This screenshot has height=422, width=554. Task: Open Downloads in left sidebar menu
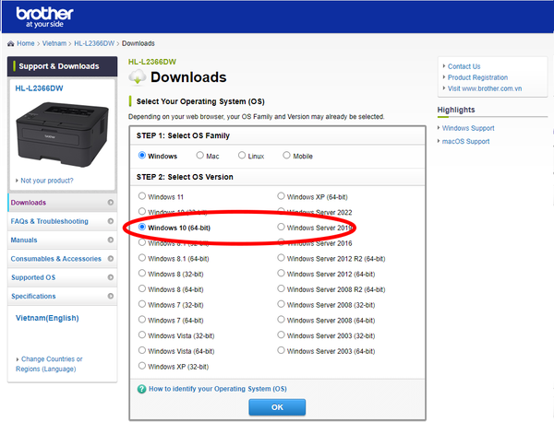coord(63,203)
